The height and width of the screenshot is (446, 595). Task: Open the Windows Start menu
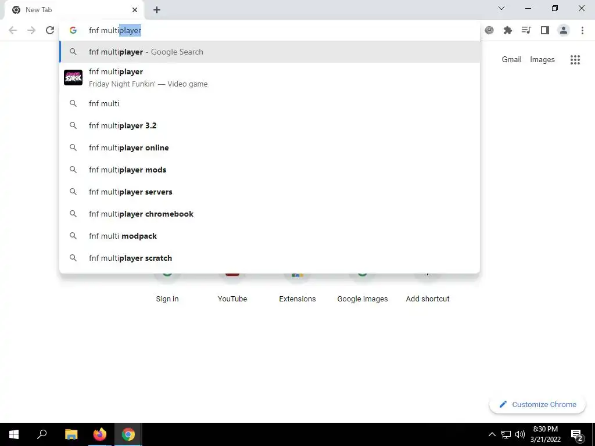14,434
